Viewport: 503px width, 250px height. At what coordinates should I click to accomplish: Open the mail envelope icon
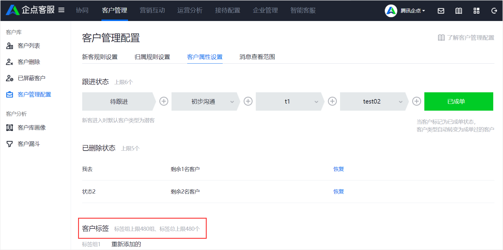[441, 11]
